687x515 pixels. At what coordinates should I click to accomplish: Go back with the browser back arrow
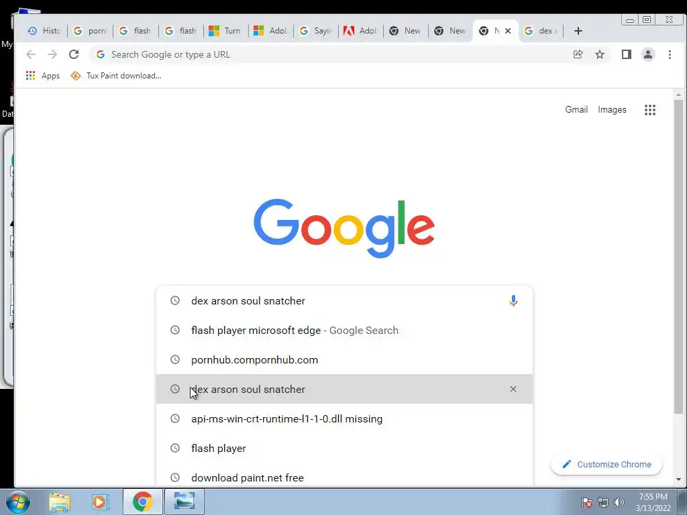coord(31,54)
